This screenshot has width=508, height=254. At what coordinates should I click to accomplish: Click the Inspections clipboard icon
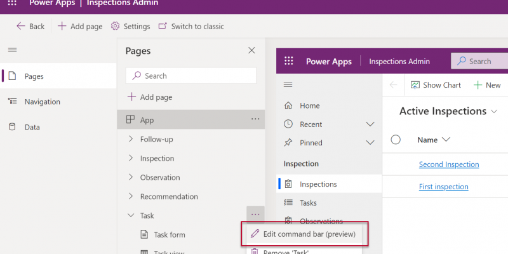288,184
